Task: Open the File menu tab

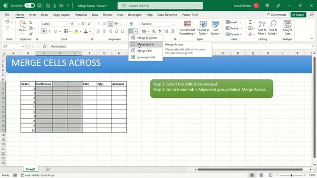Action: point(7,15)
